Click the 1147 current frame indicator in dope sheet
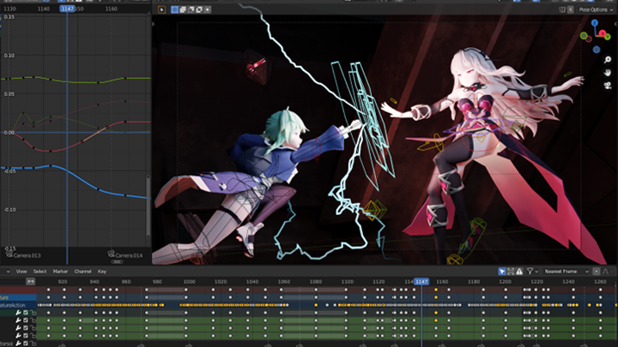 click(421, 281)
